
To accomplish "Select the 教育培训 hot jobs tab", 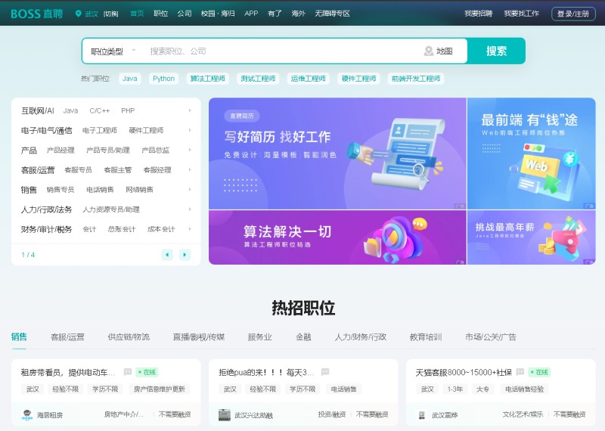I will 426,336.
